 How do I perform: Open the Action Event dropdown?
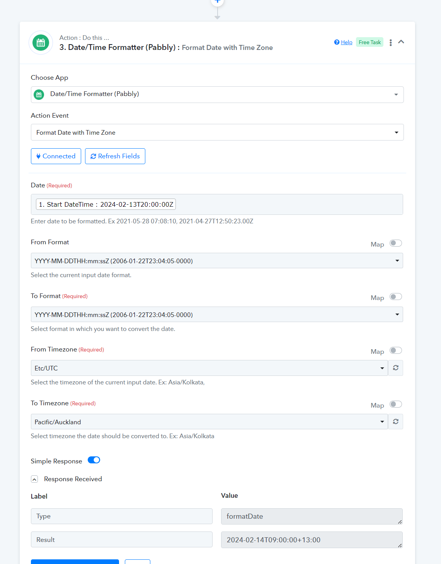coord(217,132)
